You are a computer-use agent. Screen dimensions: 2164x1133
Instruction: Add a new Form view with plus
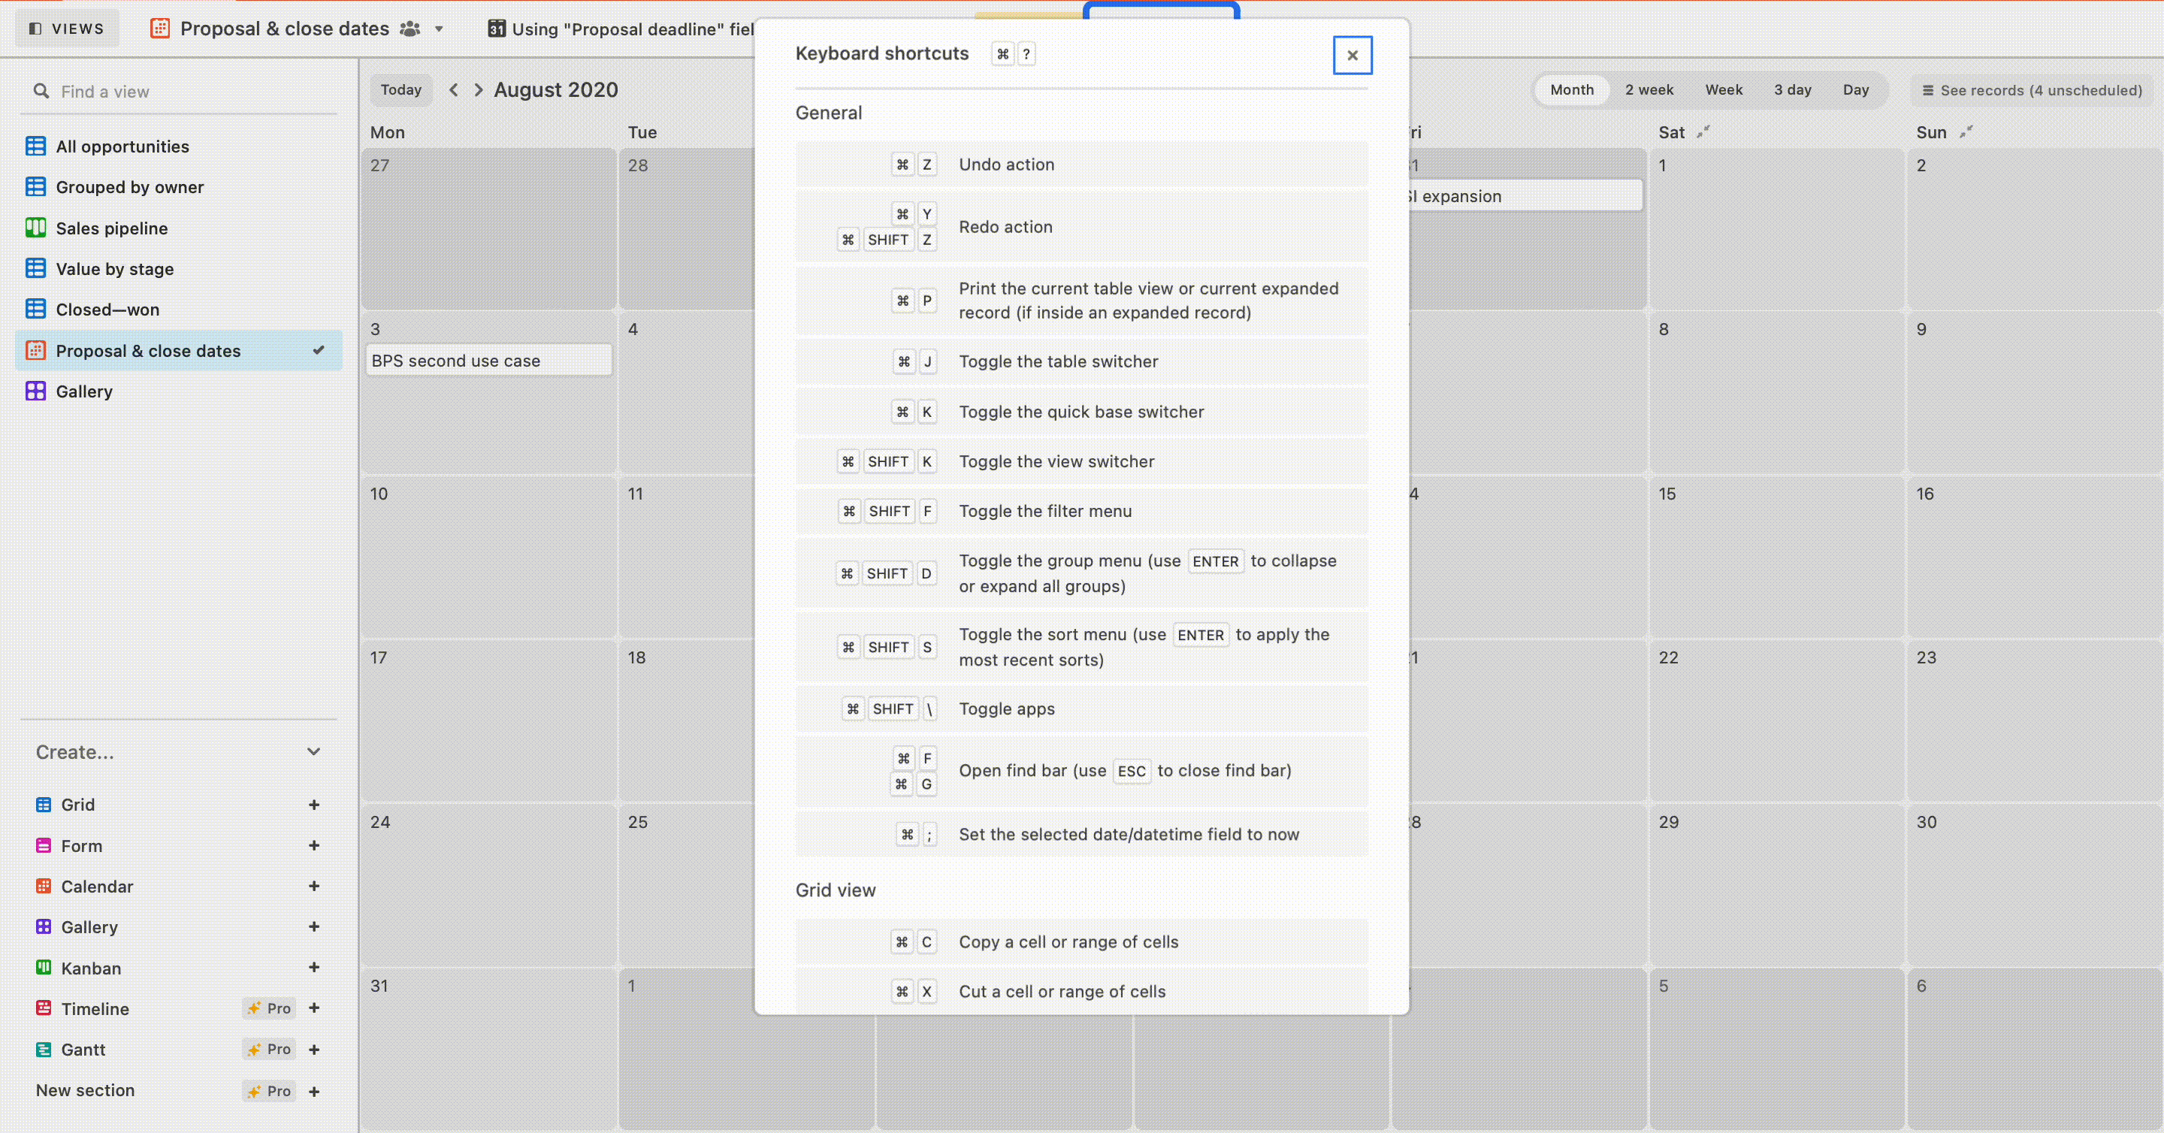[314, 846]
